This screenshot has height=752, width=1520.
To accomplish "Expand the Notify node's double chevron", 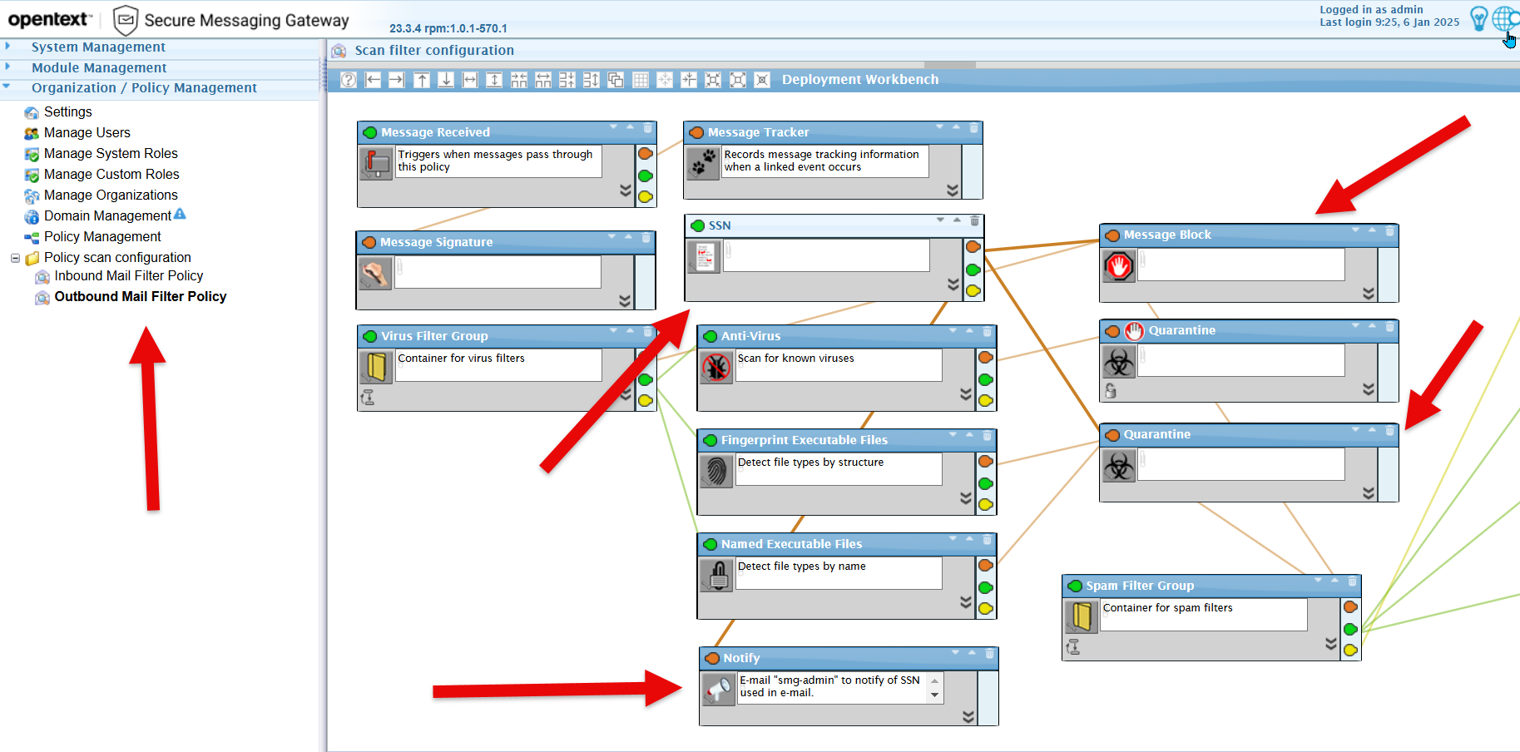I will 968,717.
